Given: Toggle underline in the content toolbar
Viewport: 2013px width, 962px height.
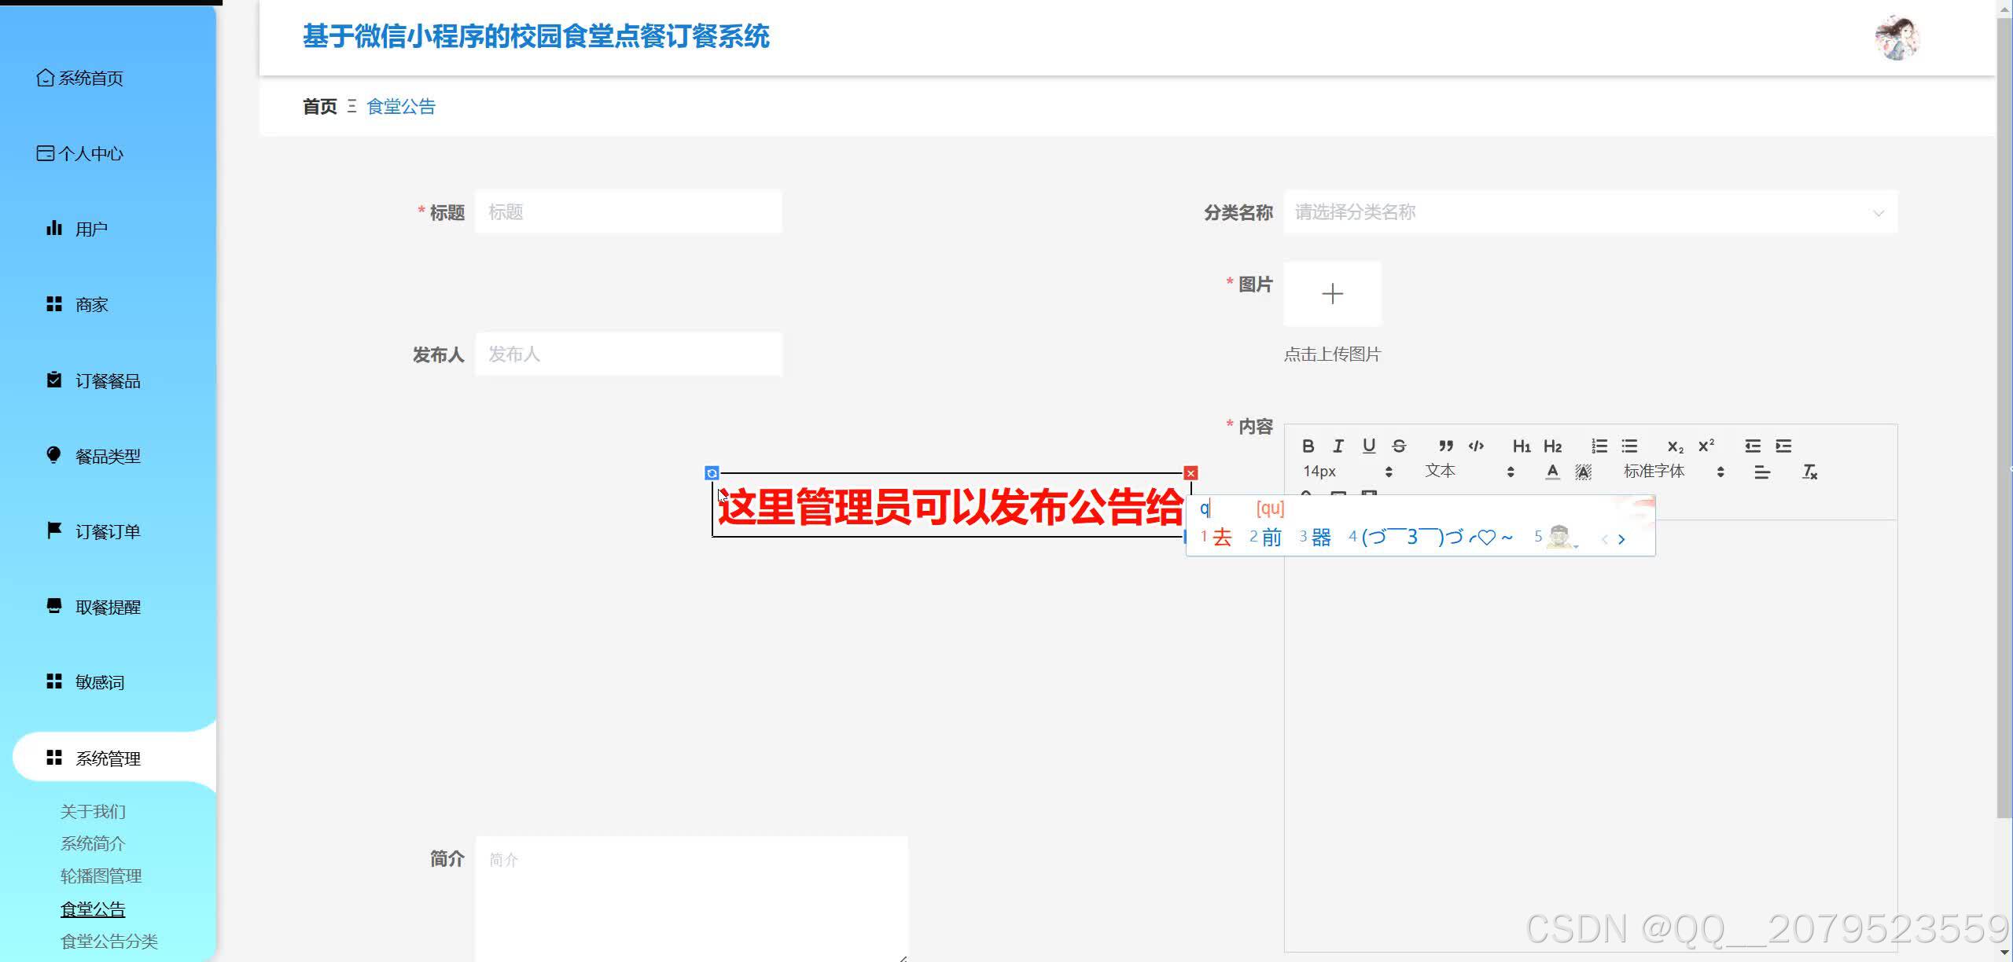Looking at the screenshot, I should click(x=1368, y=446).
